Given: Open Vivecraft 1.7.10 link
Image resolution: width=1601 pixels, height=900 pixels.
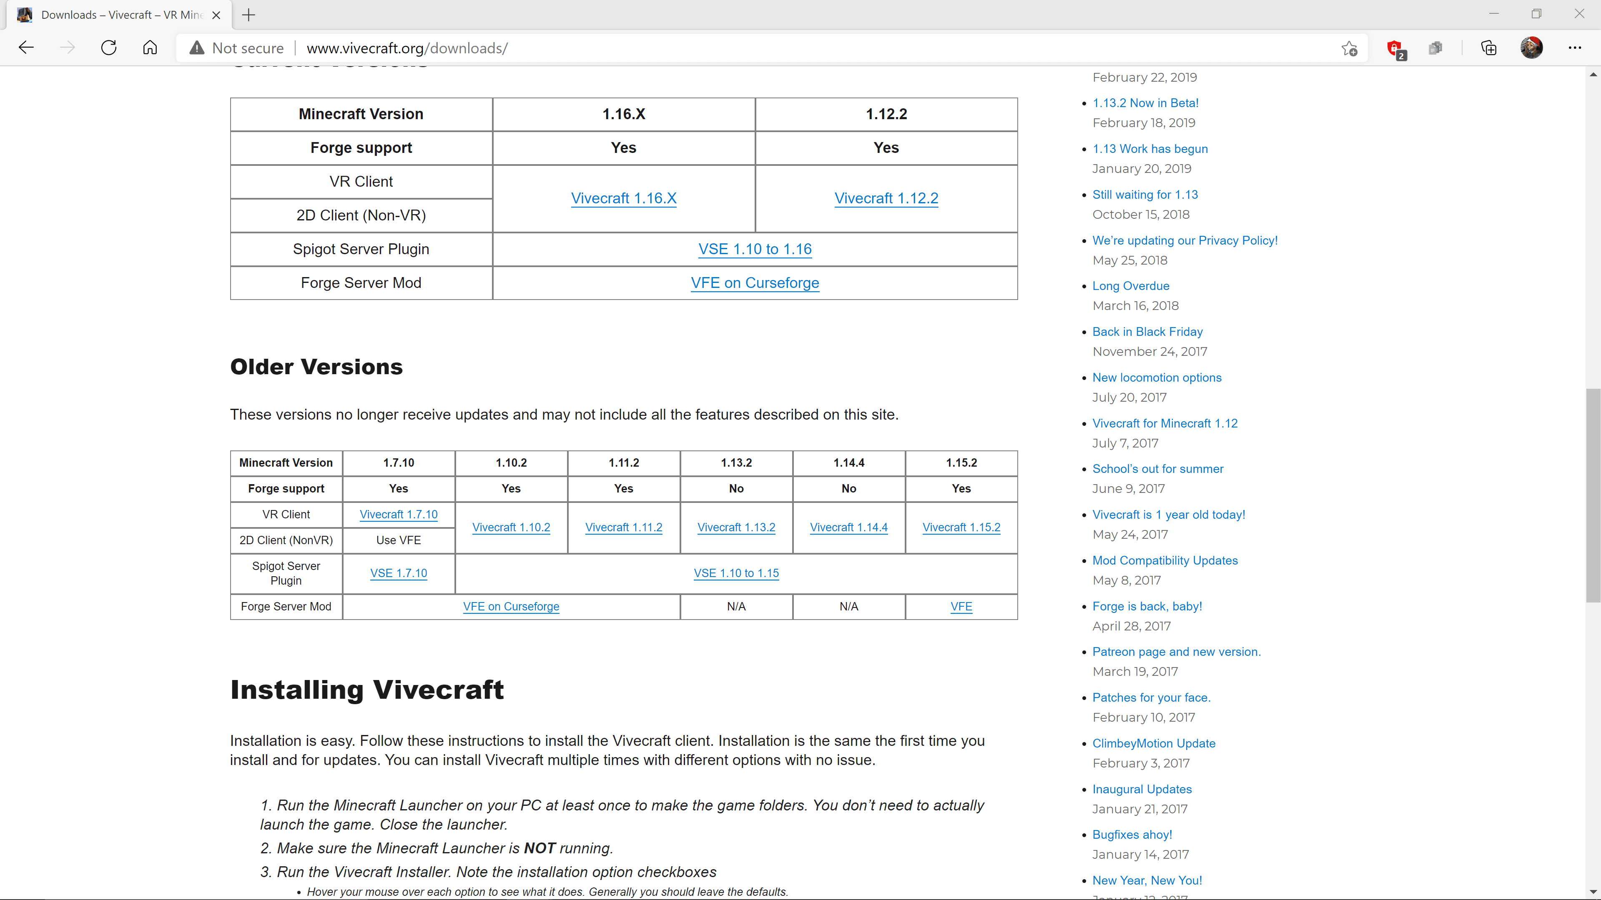Looking at the screenshot, I should (x=399, y=514).
